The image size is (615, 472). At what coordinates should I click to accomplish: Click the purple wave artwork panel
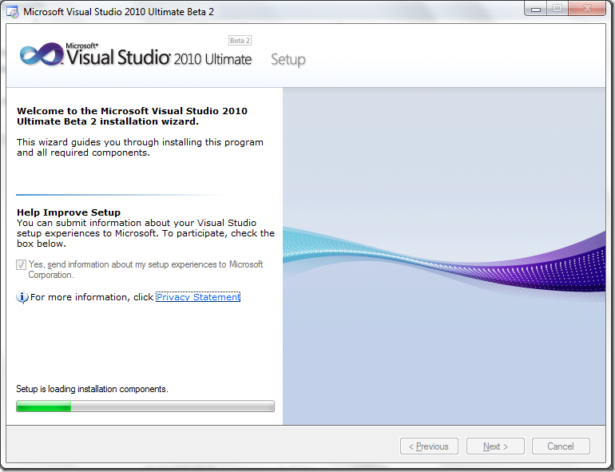(444, 256)
